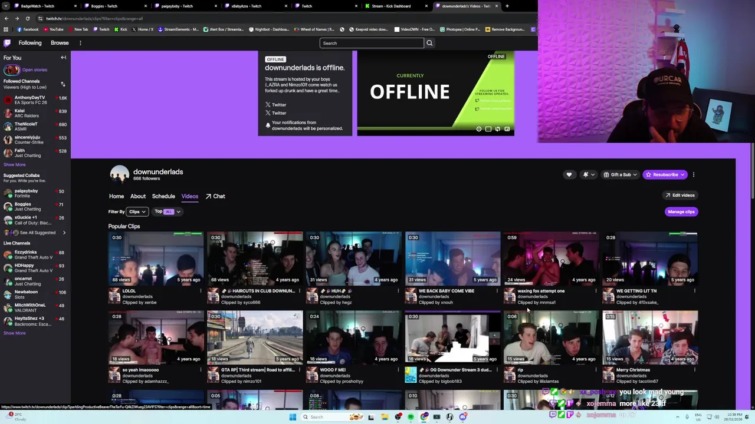
Task: Play the GTA RP Third stream clip
Action: tap(255, 337)
